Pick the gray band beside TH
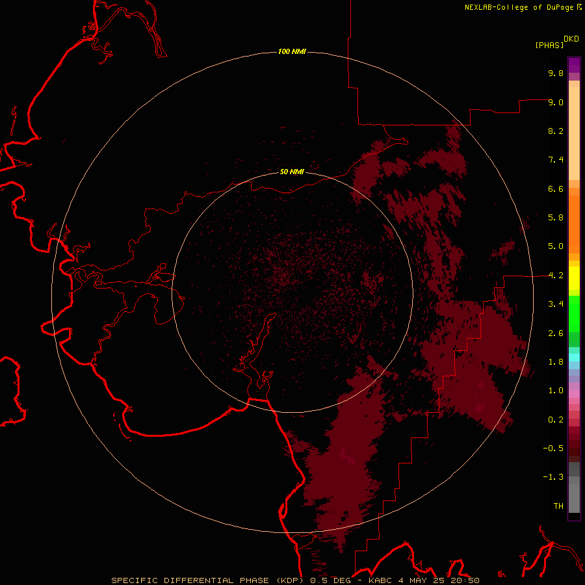585x585 pixels. pos(574,499)
